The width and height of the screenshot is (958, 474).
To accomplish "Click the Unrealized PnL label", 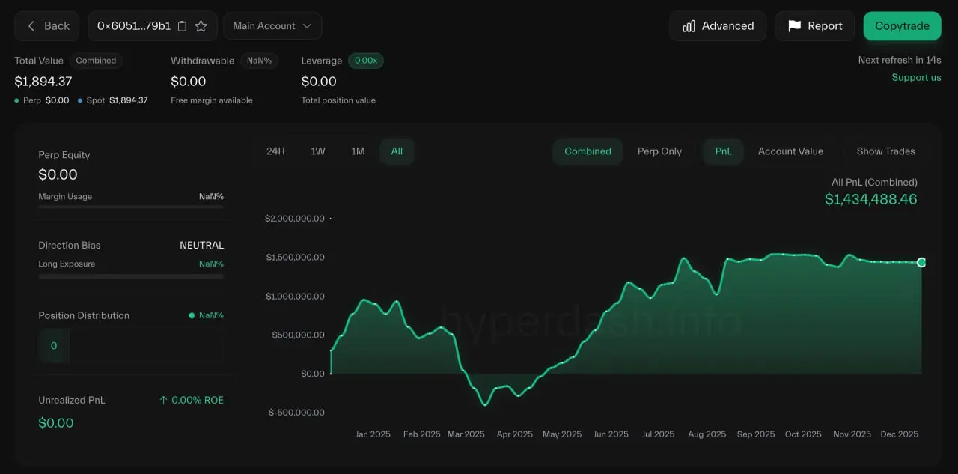I will [72, 401].
